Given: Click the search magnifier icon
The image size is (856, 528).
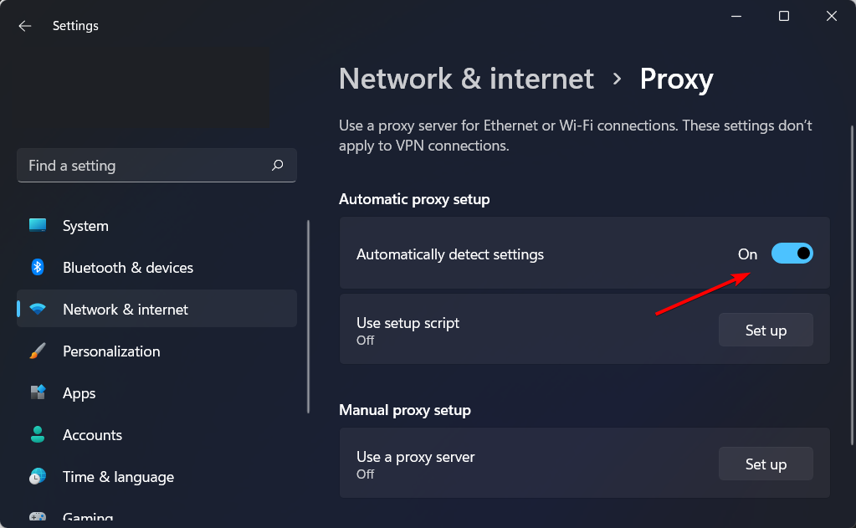Looking at the screenshot, I should tap(277, 165).
